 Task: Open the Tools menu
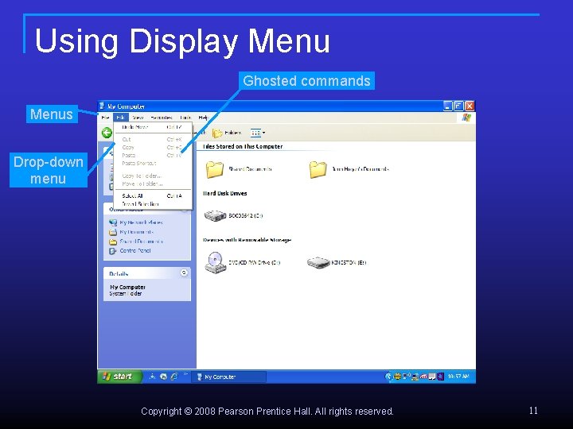coord(185,118)
